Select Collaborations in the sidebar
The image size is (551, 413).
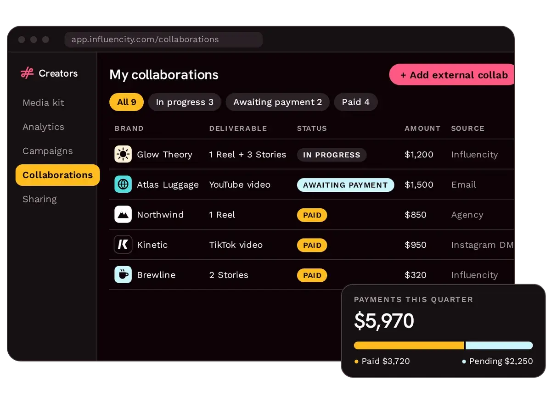(57, 175)
